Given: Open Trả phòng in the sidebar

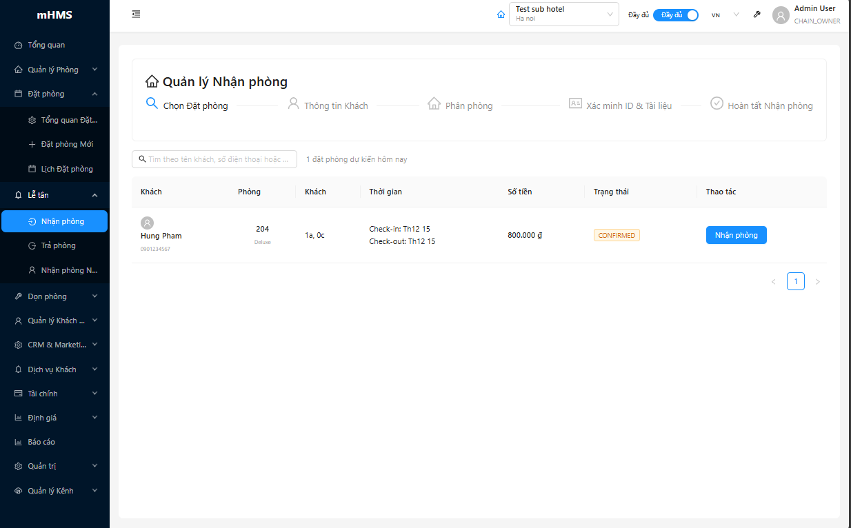Looking at the screenshot, I should coord(58,245).
